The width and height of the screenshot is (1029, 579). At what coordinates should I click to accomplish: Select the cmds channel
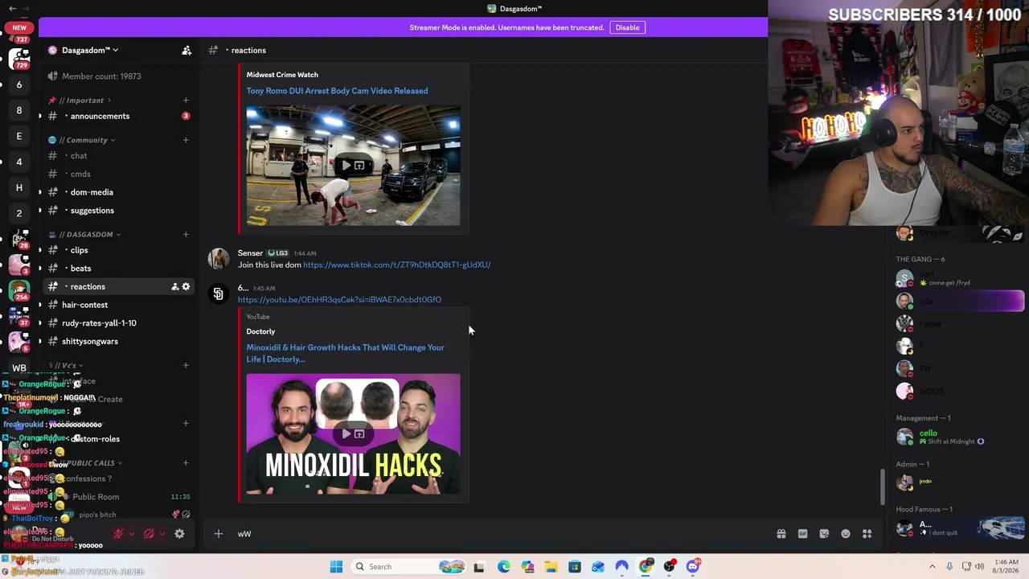click(118, 174)
